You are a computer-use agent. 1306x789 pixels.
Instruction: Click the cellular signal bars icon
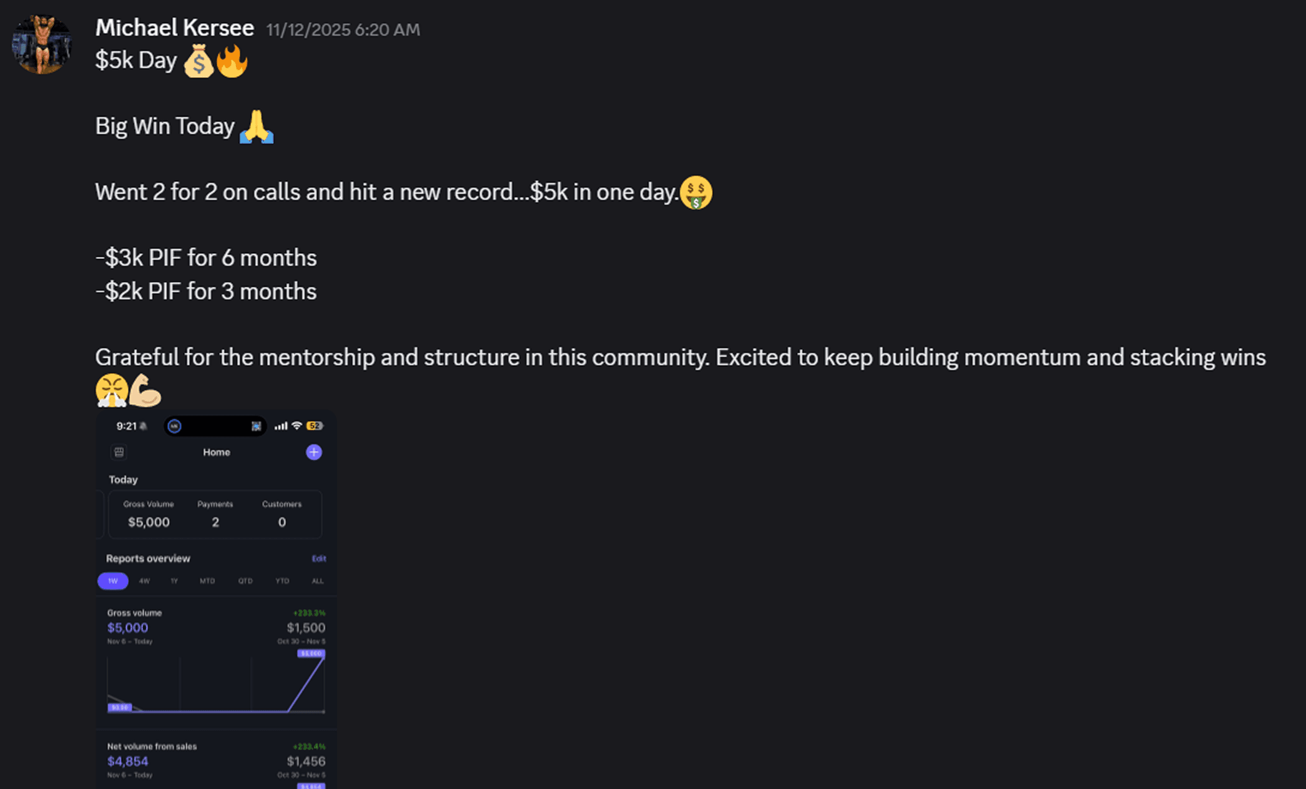(x=282, y=426)
